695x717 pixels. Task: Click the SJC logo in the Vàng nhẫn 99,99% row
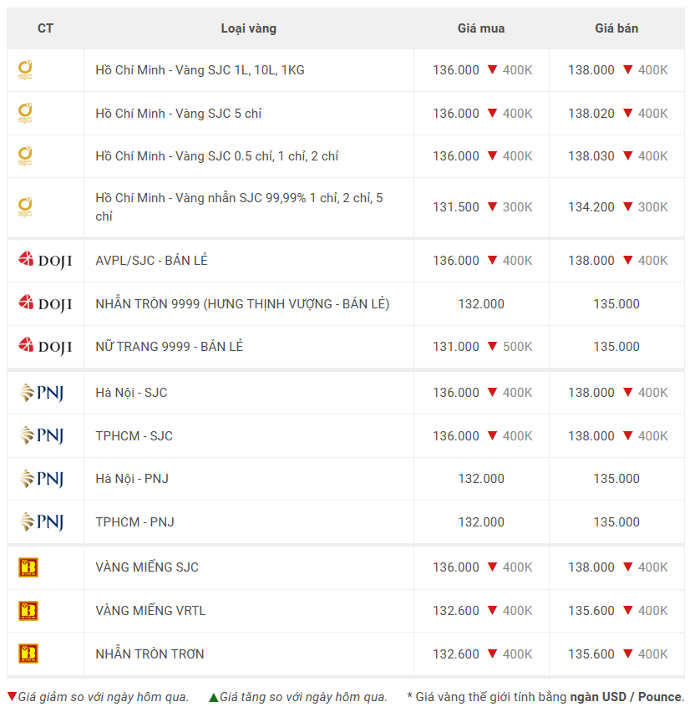(26, 207)
